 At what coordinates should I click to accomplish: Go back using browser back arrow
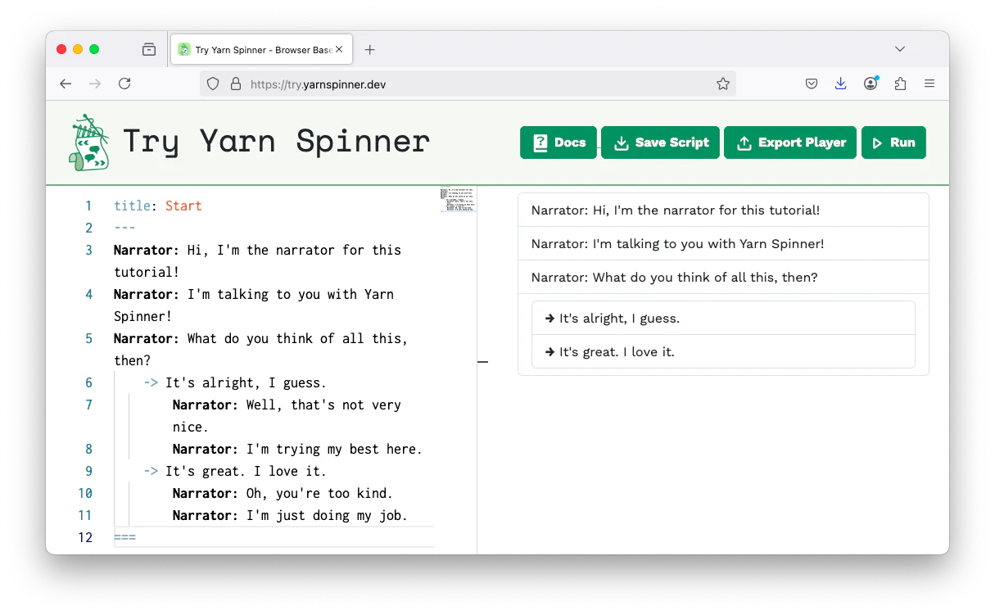[x=66, y=84]
